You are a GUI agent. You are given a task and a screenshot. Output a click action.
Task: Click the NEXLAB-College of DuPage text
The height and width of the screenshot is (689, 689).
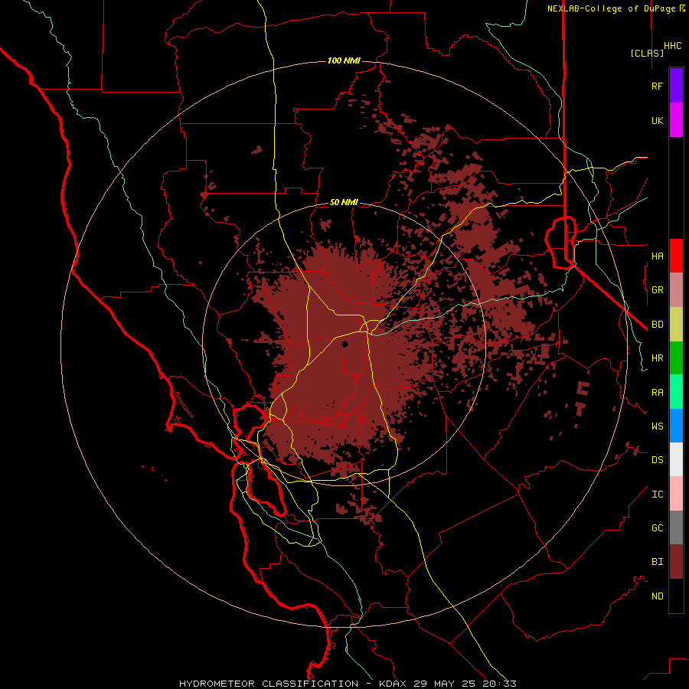[611, 8]
